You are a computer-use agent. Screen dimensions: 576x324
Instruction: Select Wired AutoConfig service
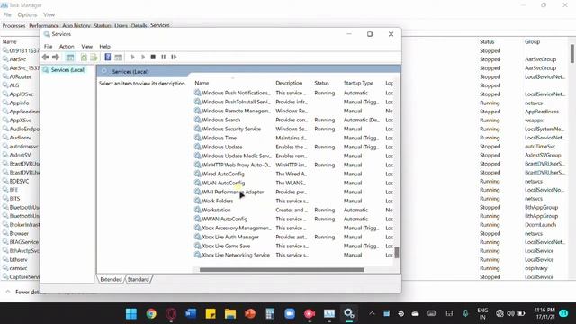coord(292,174)
